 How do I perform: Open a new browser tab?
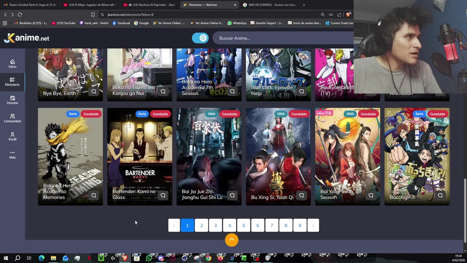pyautogui.click(x=304, y=5)
